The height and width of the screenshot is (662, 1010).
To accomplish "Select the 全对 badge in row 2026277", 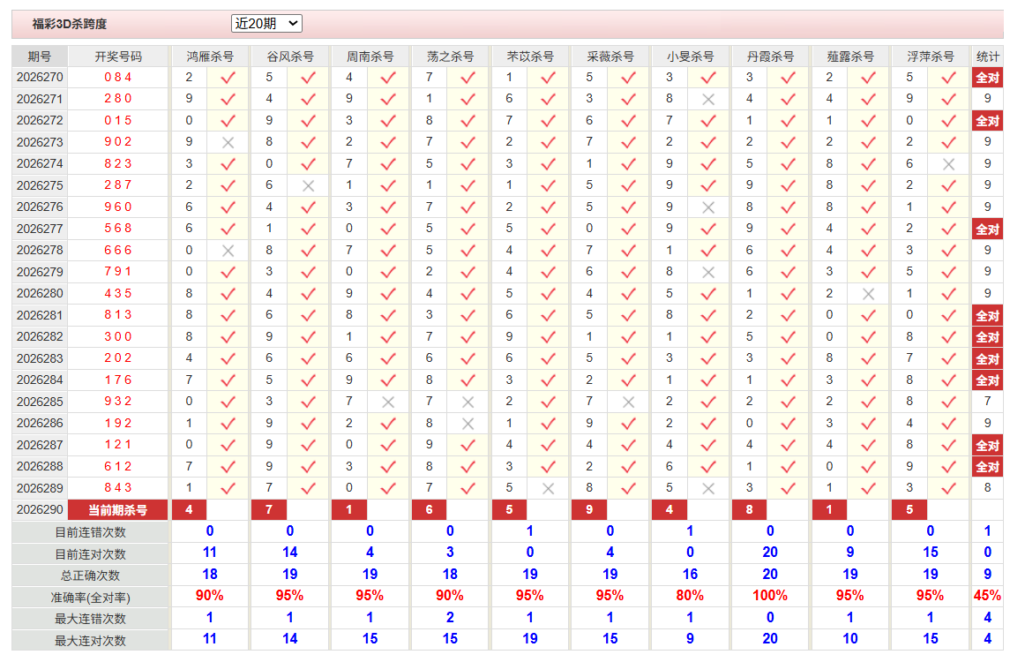I will pyautogui.click(x=987, y=229).
